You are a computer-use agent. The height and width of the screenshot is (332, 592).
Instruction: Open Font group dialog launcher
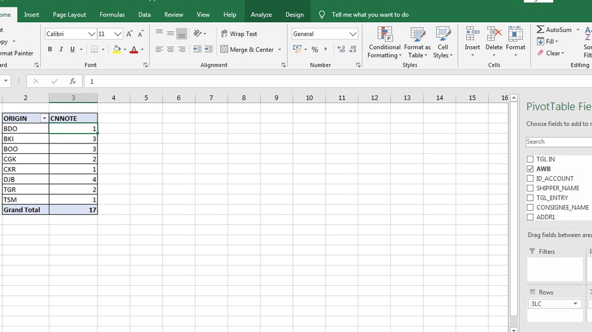146,65
